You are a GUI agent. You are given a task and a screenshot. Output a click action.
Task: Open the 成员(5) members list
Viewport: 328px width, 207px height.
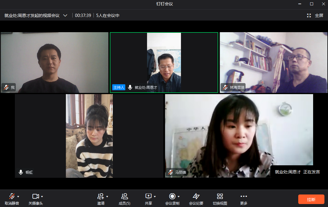click(x=124, y=196)
